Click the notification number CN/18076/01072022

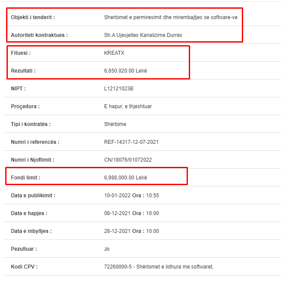tap(128, 160)
